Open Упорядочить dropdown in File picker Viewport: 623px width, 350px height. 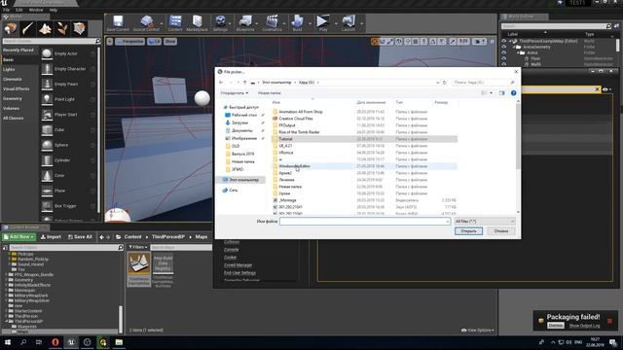pyautogui.click(x=234, y=93)
